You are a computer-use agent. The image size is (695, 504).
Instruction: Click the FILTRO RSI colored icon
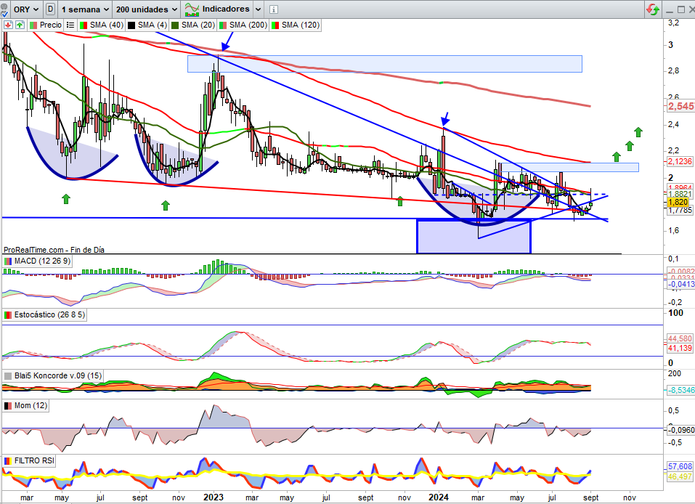(x=8, y=461)
